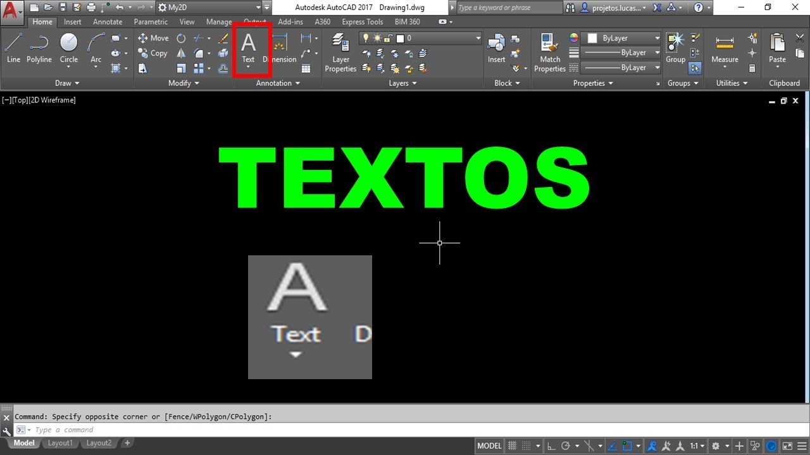810x455 pixels.
Task: Click the Move tool in Modify
Action: (153, 38)
